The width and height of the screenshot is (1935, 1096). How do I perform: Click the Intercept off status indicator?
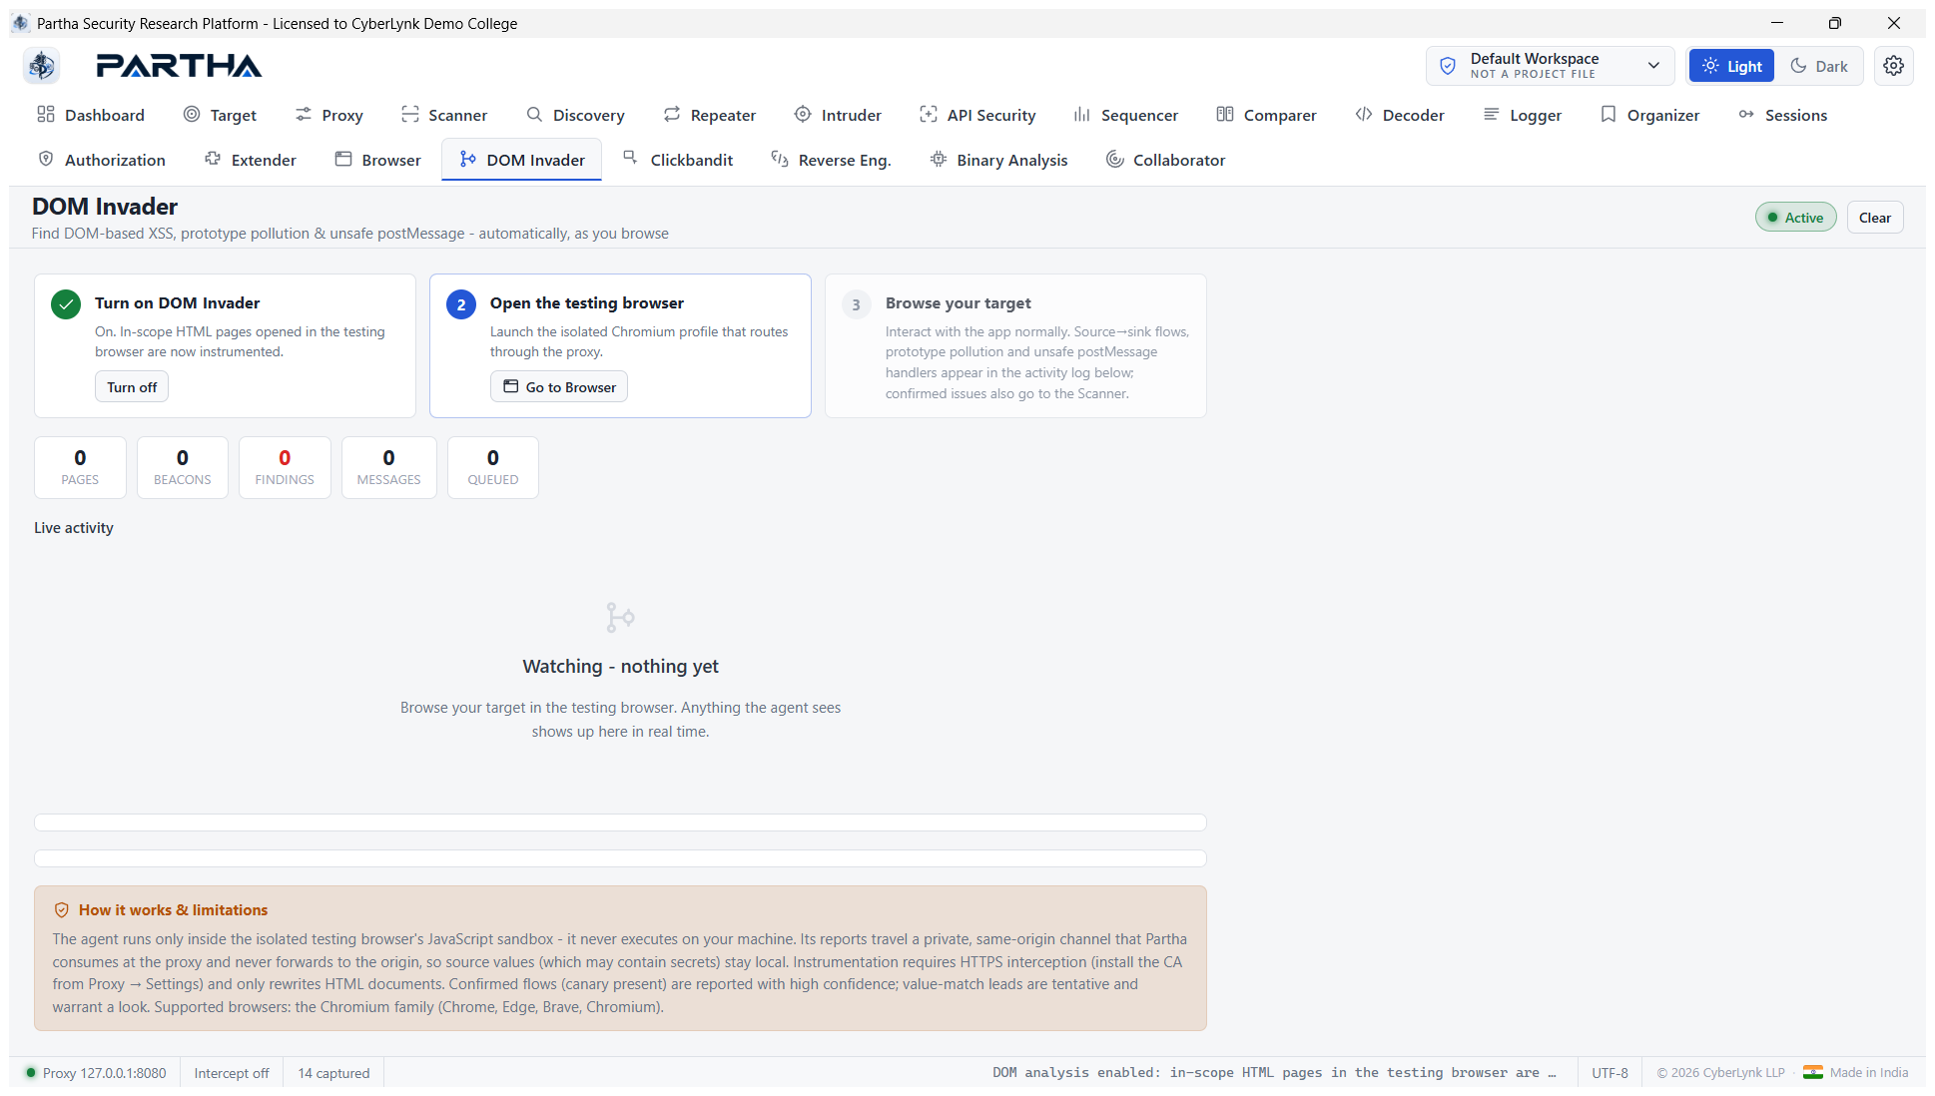click(x=232, y=1073)
